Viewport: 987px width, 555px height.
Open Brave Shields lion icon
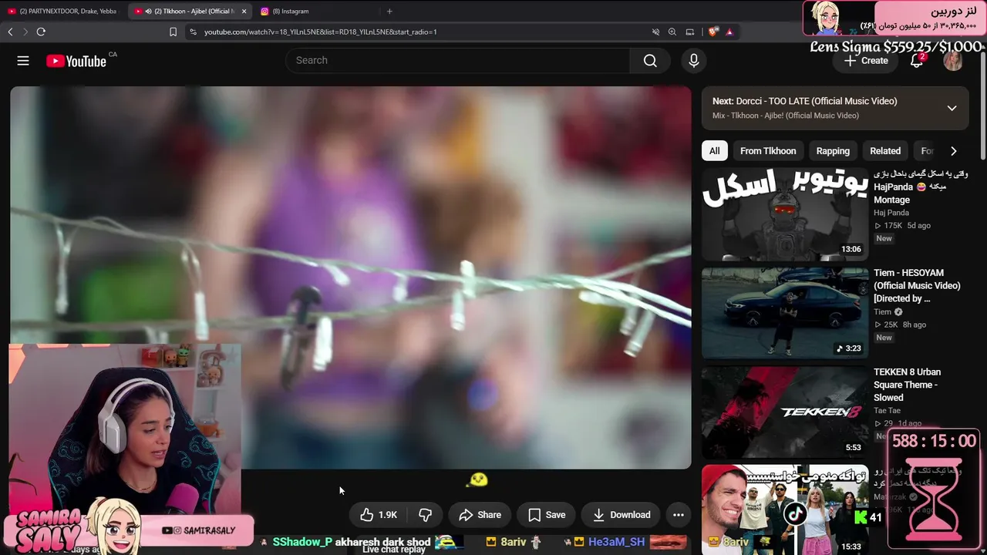point(713,32)
